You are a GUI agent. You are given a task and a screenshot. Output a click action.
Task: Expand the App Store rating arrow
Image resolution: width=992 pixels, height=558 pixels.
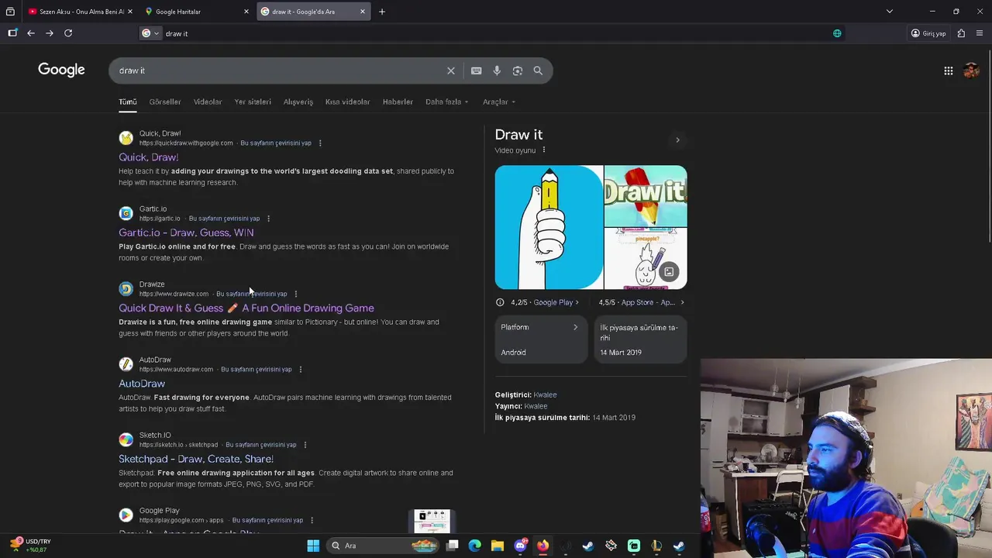681,302
